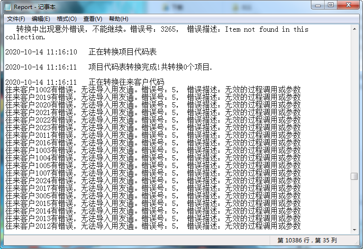Click the error line for 往来客户1003

tap(153, 150)
